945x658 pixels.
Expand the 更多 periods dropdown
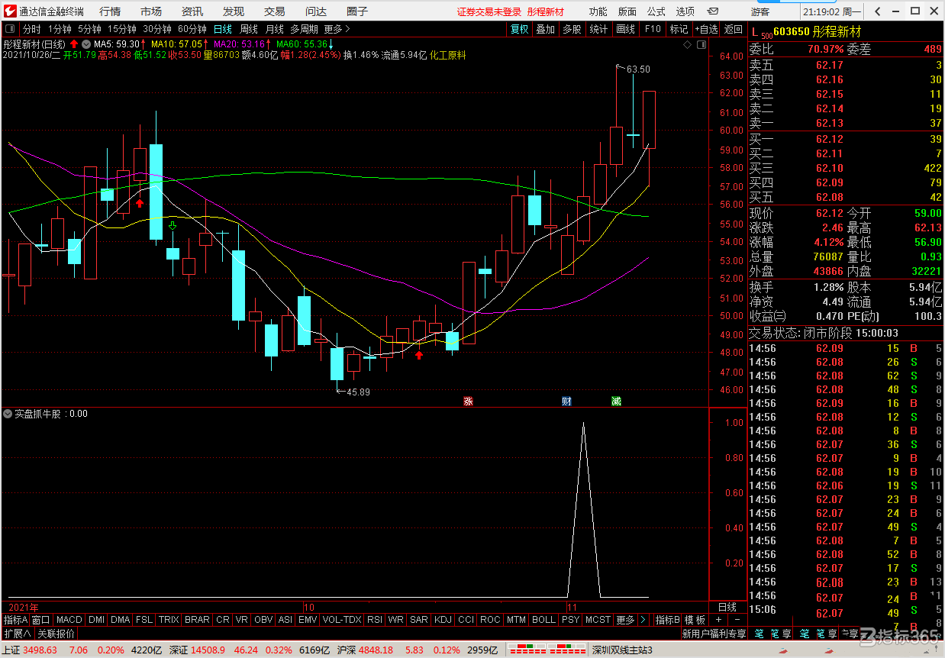pyautogui.click(x=337, y=29)
